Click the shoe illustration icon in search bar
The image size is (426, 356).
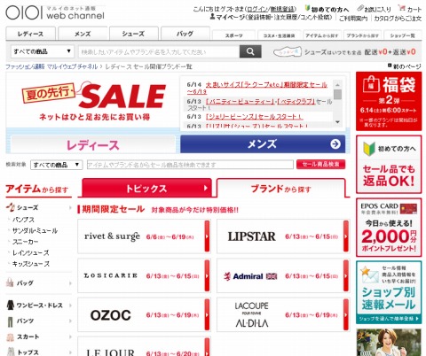288,52
